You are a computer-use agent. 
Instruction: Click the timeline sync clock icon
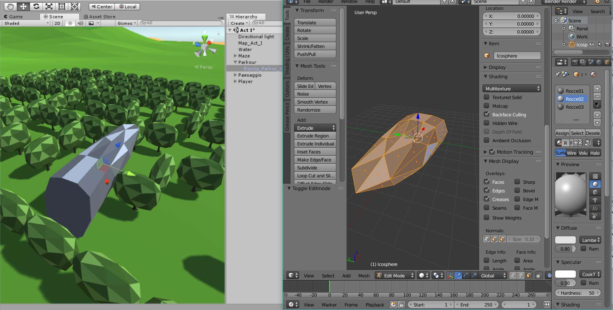pos(394,305)
